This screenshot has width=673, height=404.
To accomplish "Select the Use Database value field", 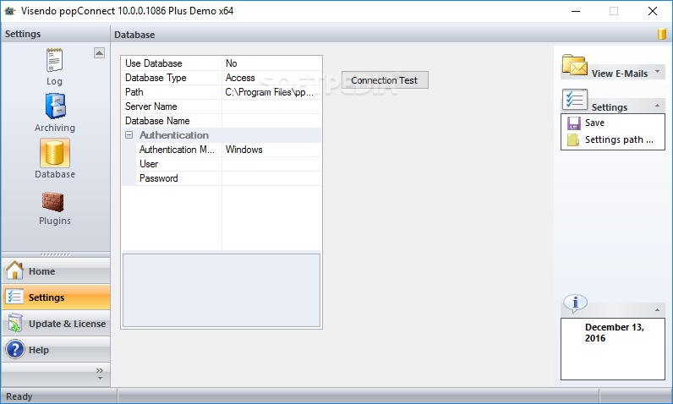I will pos(271,63).
